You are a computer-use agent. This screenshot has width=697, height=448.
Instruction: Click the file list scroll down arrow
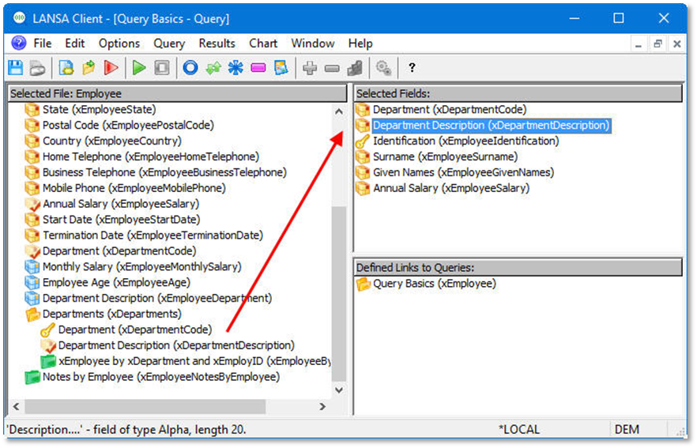pos(339,390)
